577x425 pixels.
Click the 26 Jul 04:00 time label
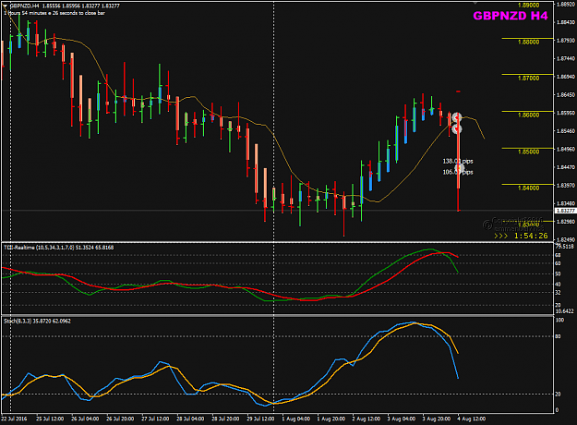pos(85,419)
